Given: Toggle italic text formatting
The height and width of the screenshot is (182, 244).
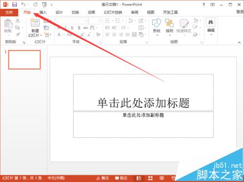Looking at the screenshot, I should tap(65, 28).
